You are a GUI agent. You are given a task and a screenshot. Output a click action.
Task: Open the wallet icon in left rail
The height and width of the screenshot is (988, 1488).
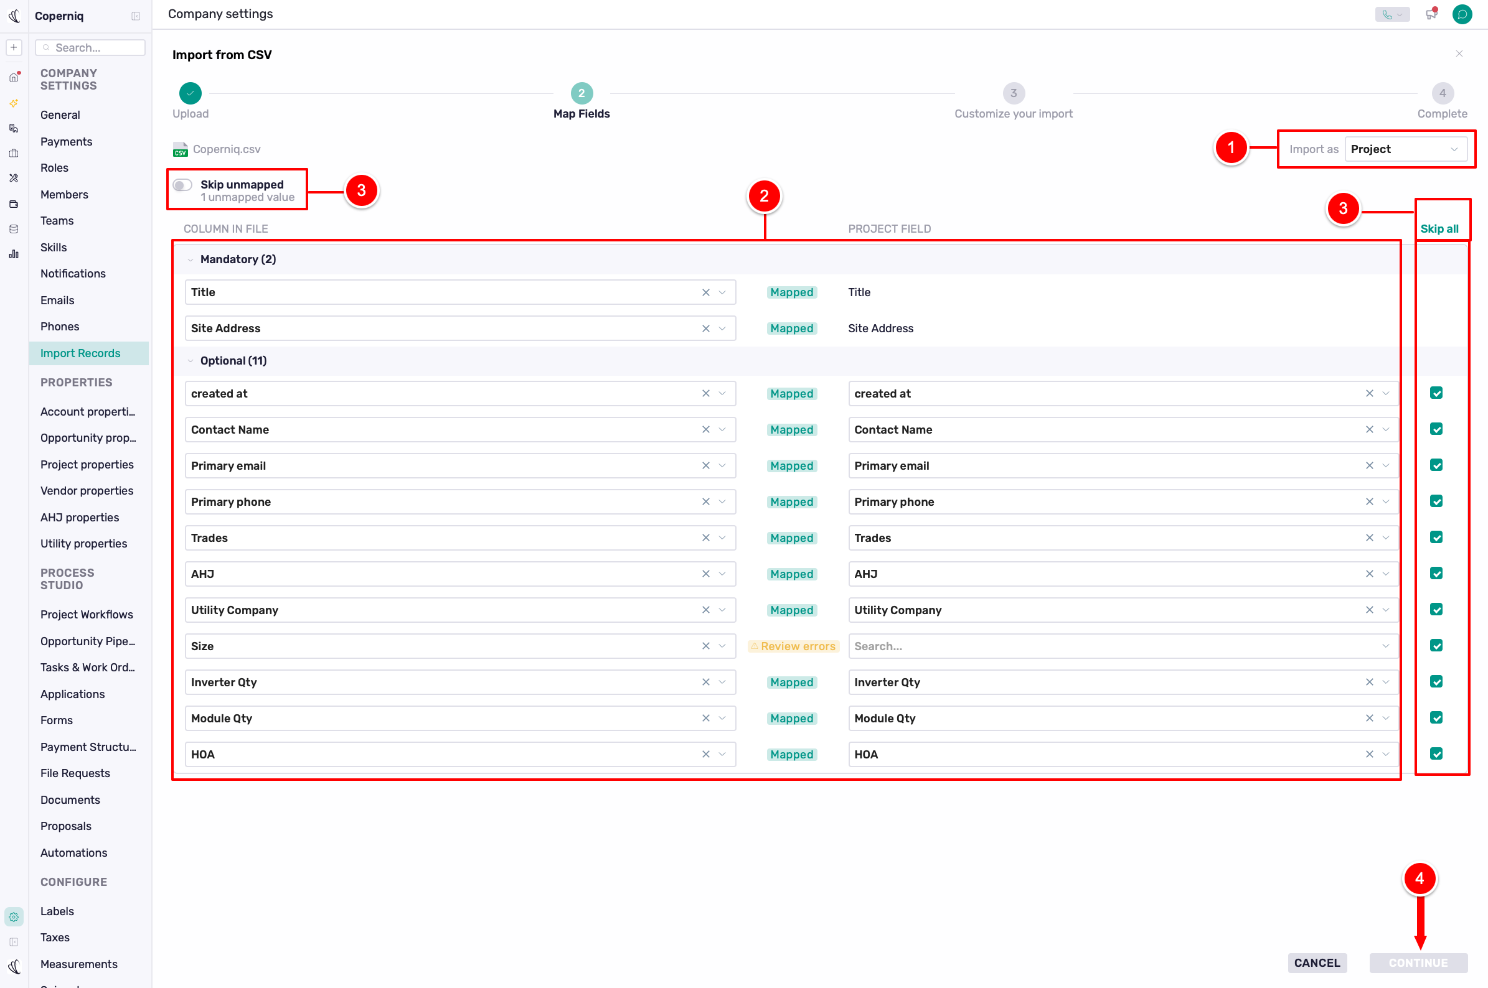(x=14, y=204)
